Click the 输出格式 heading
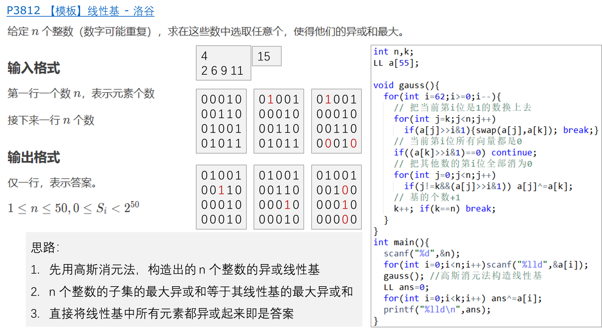602x328 pixels. [x=34, y=157]
